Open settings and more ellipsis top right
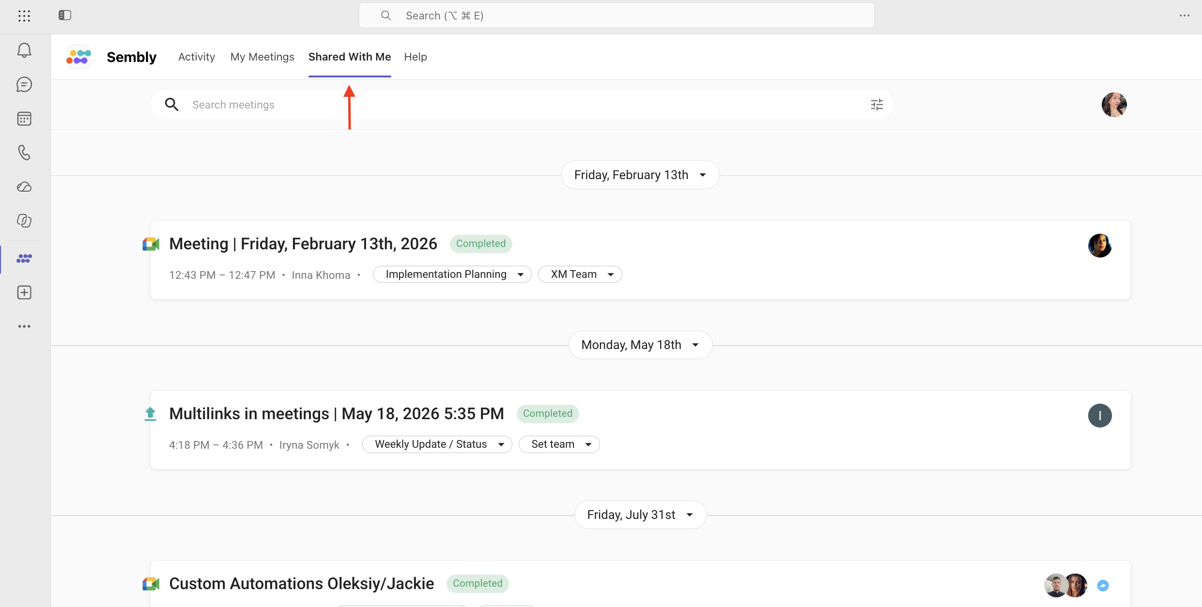 1185,15
